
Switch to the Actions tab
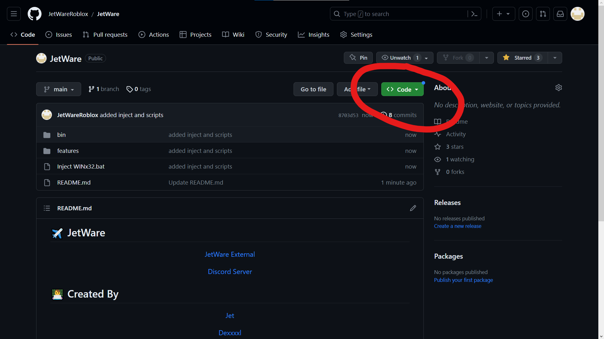tap(154, 35)
